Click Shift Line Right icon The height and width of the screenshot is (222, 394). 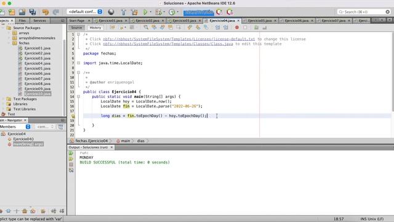226,27
